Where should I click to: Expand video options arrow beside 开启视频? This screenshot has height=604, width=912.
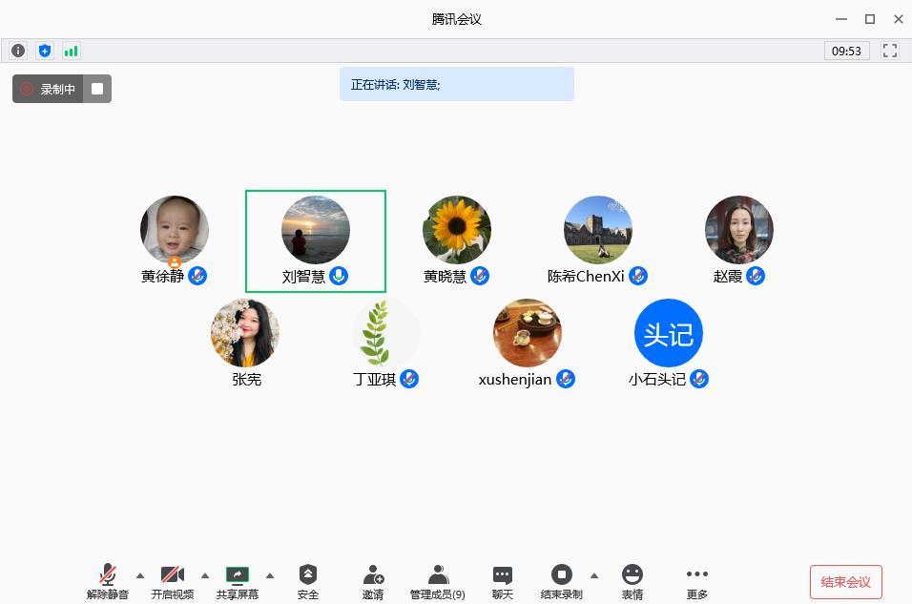[205, 576]
